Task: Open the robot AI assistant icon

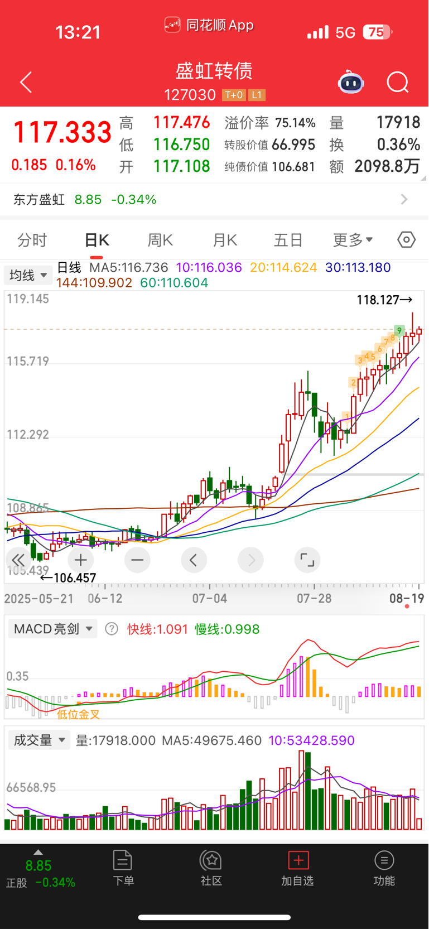Action: click(x=351, y=82)
